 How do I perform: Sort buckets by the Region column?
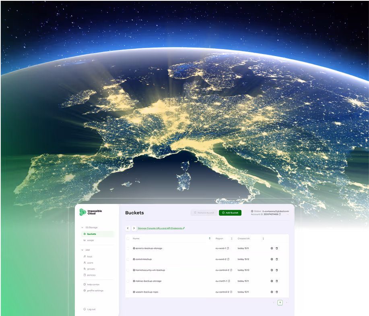[x=231, y=239]
